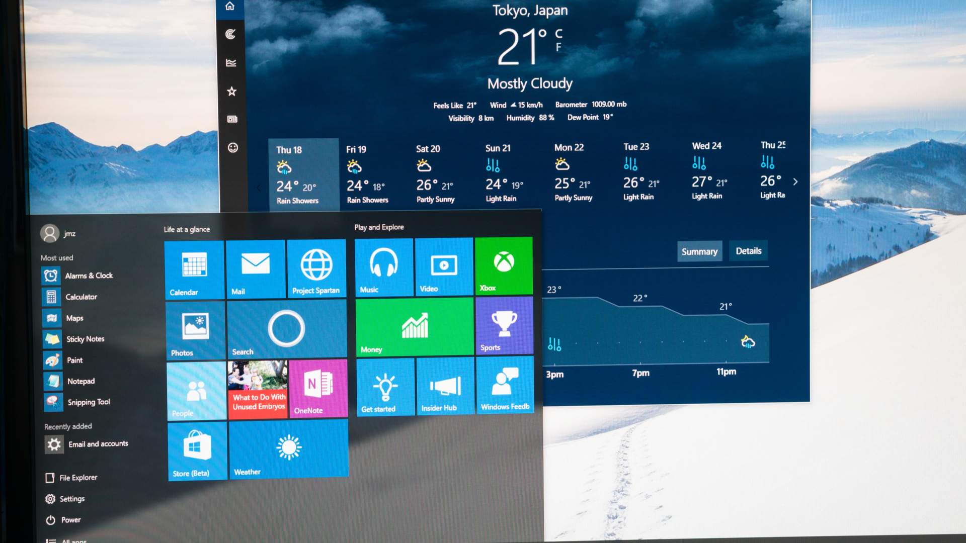Open the Weather tile in Start
Screen dimensions: 966x543
pos(289,449)
